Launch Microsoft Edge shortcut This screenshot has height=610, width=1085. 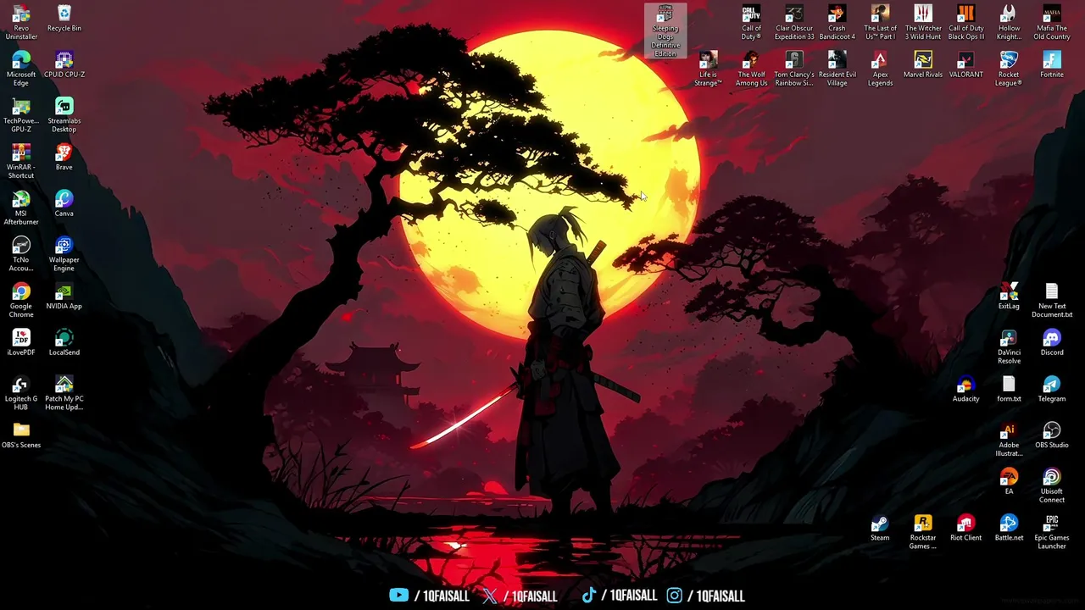(x=21, y=69)
